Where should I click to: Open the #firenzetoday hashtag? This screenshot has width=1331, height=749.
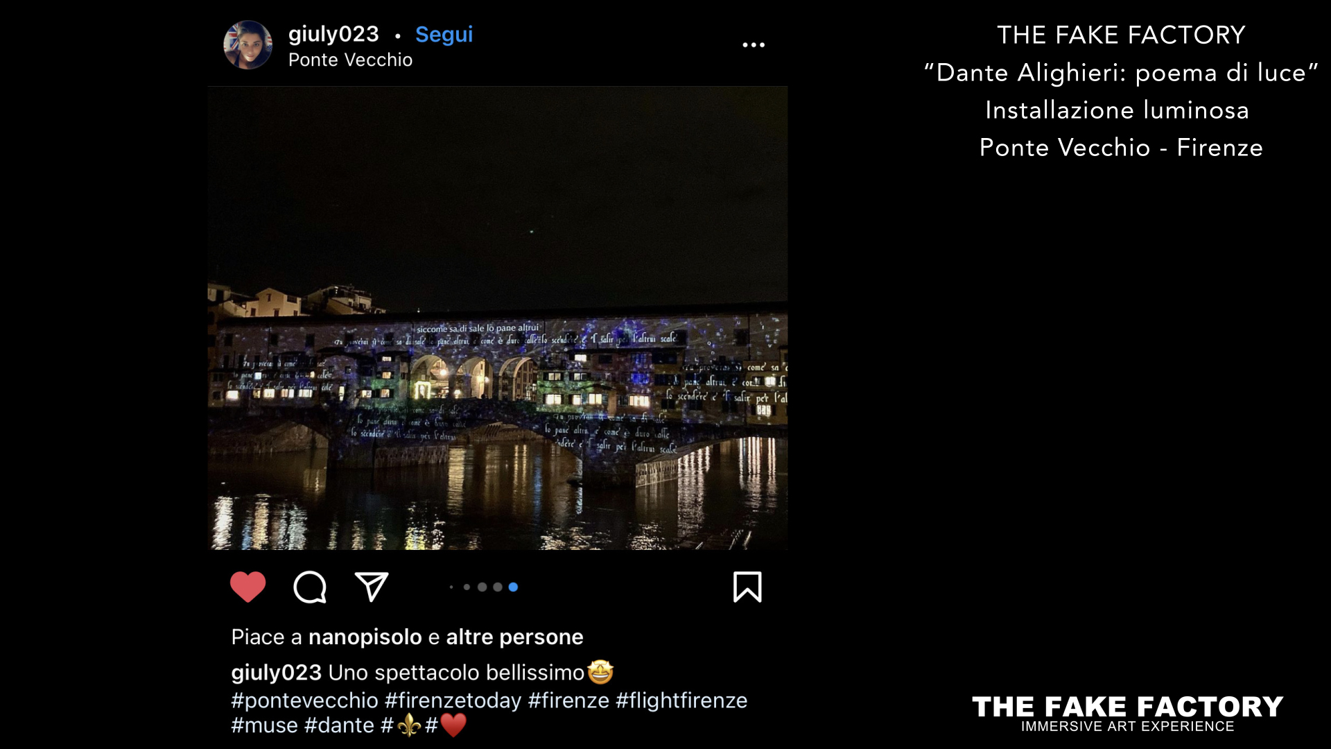[453, 700]
